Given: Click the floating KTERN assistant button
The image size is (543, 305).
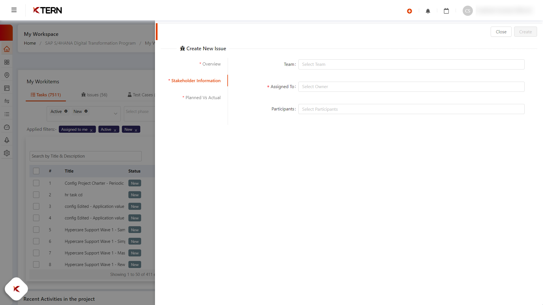Looking at the screenshot, I should click(x=16, y=289).
